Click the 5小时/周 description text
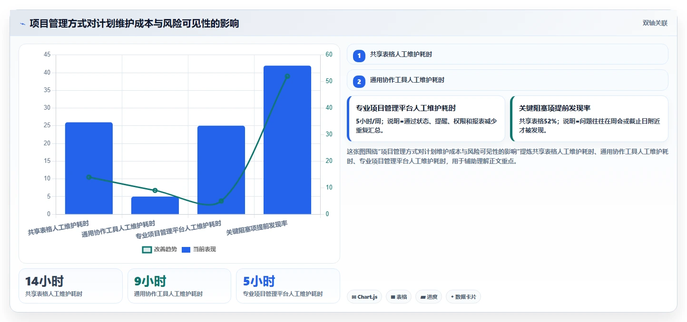This screenshot has width=687, height=322. point(426,126)
